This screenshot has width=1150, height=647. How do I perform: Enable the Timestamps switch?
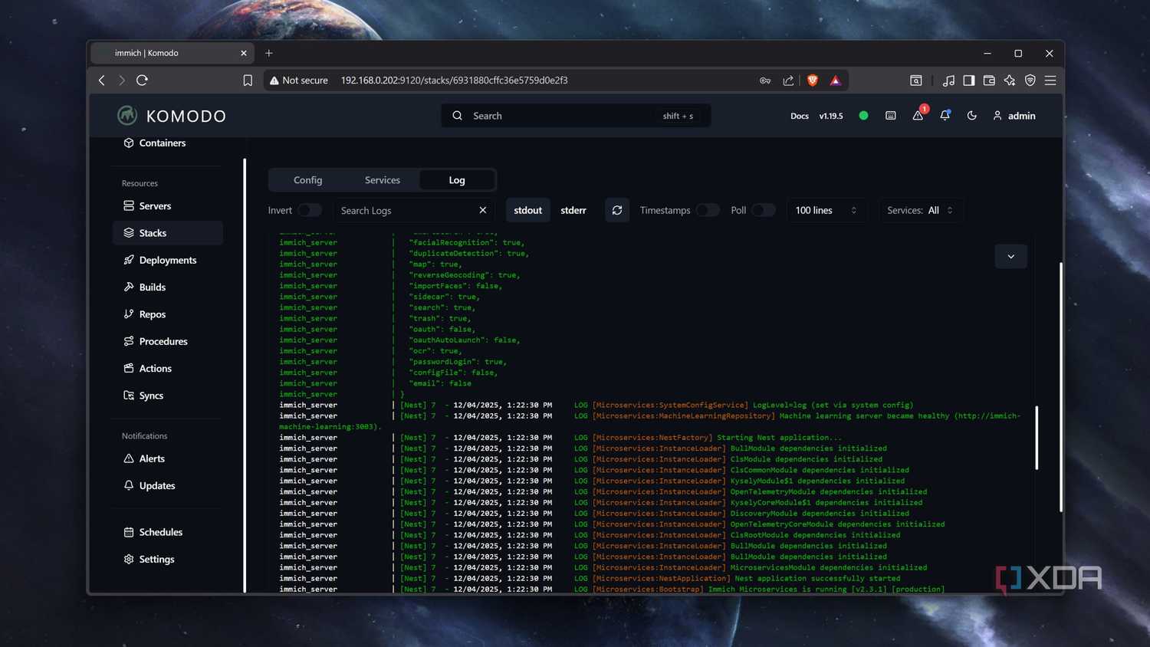click(x=708, y=210)
